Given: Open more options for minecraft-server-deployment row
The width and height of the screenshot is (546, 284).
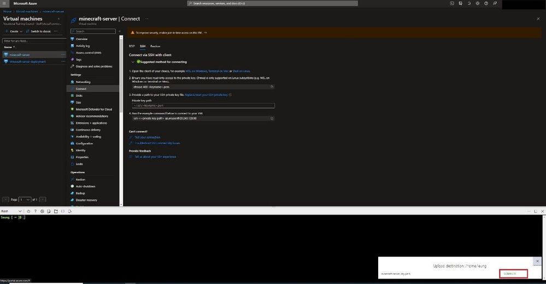Looking at the screenshot, I should [63, 62].
